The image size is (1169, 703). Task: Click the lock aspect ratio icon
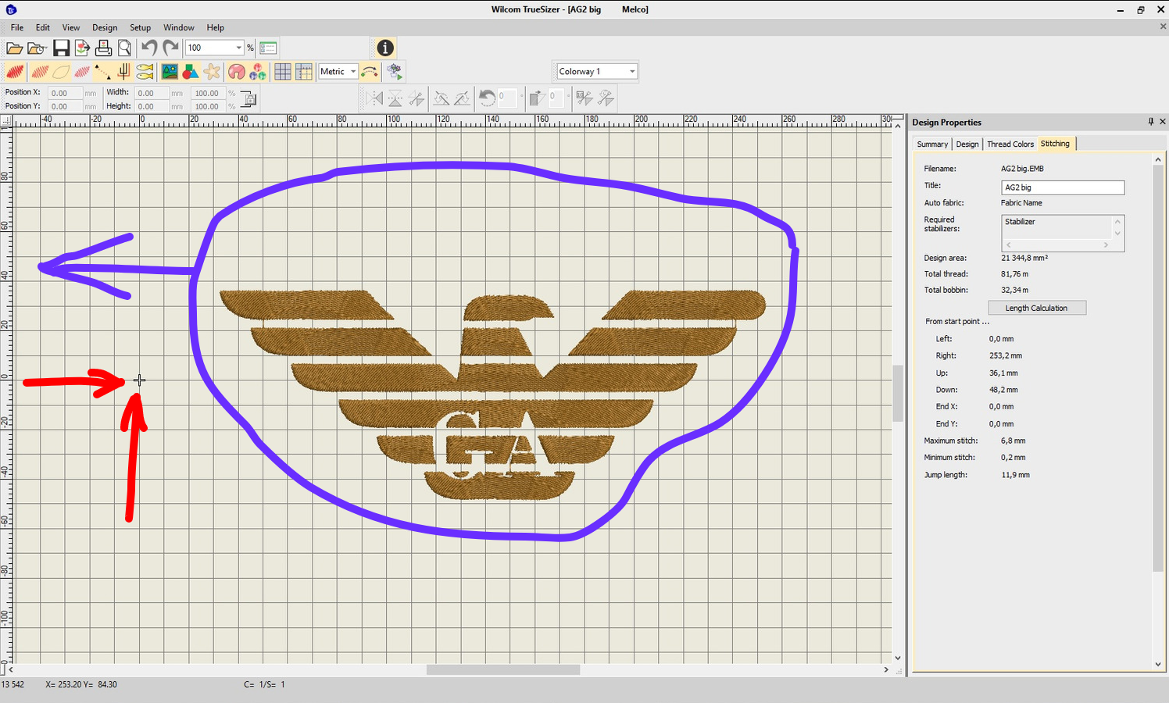click(248, 99)
